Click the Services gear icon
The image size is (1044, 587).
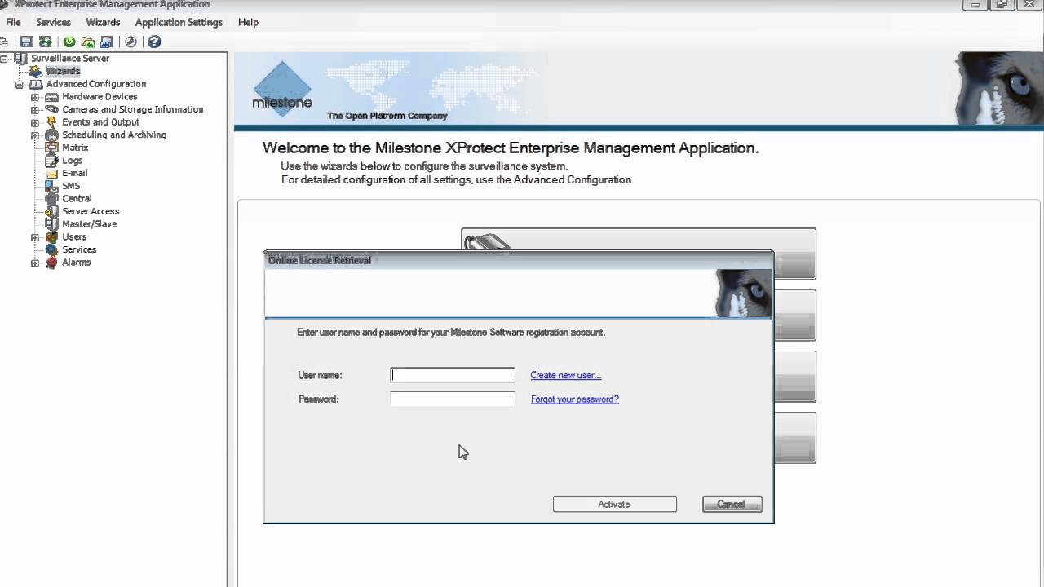52,249
